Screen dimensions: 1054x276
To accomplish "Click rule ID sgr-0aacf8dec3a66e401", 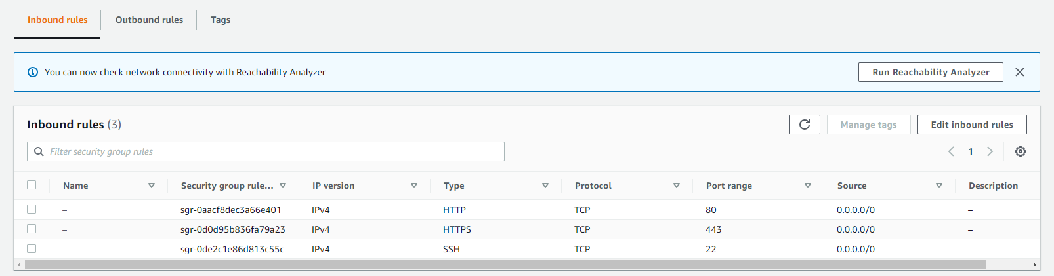I will 231,210.
